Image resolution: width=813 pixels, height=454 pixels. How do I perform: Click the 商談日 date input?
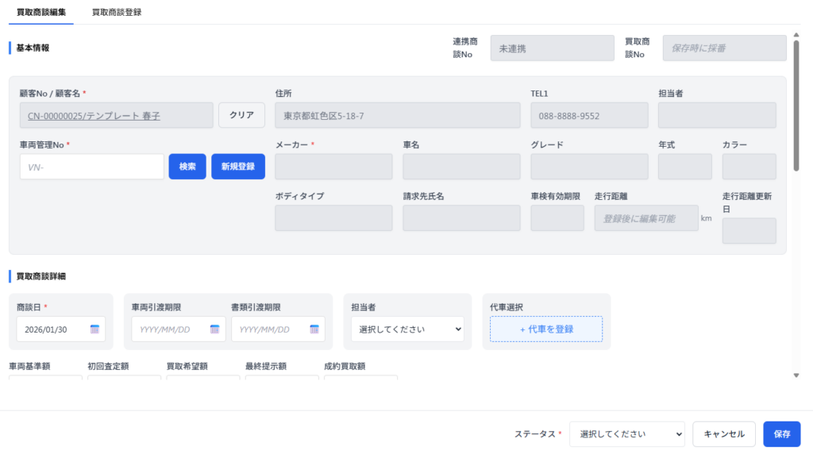click(x=52, y=329)
